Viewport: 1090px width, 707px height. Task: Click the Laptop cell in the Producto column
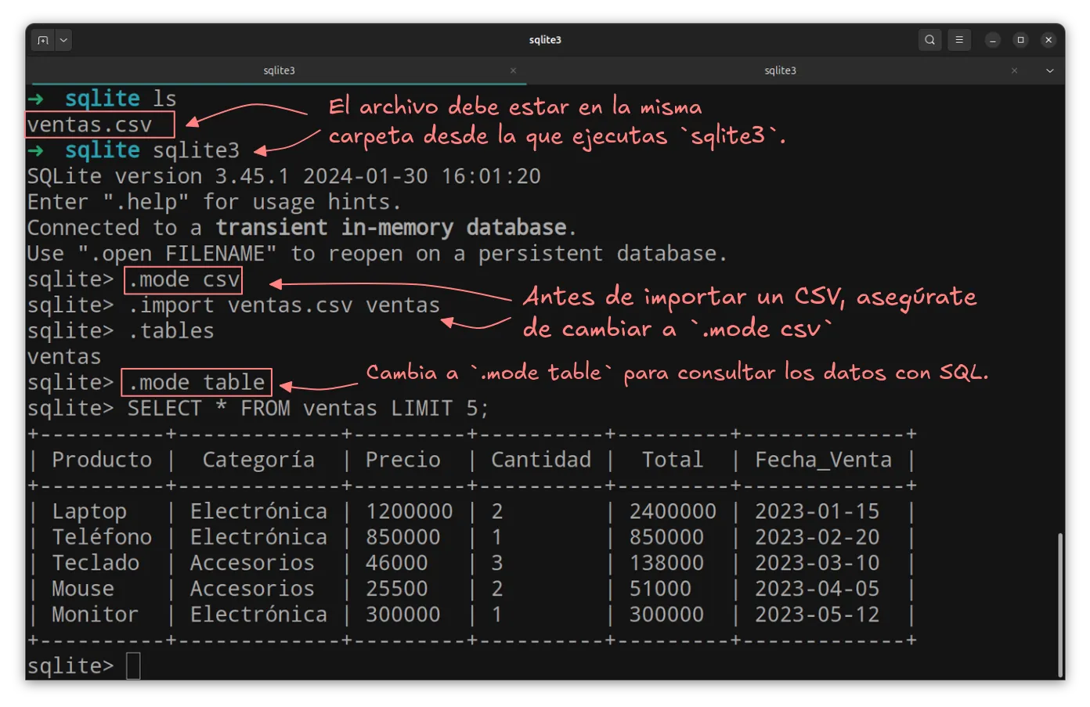pyautogui.click(x=89, y=511)
